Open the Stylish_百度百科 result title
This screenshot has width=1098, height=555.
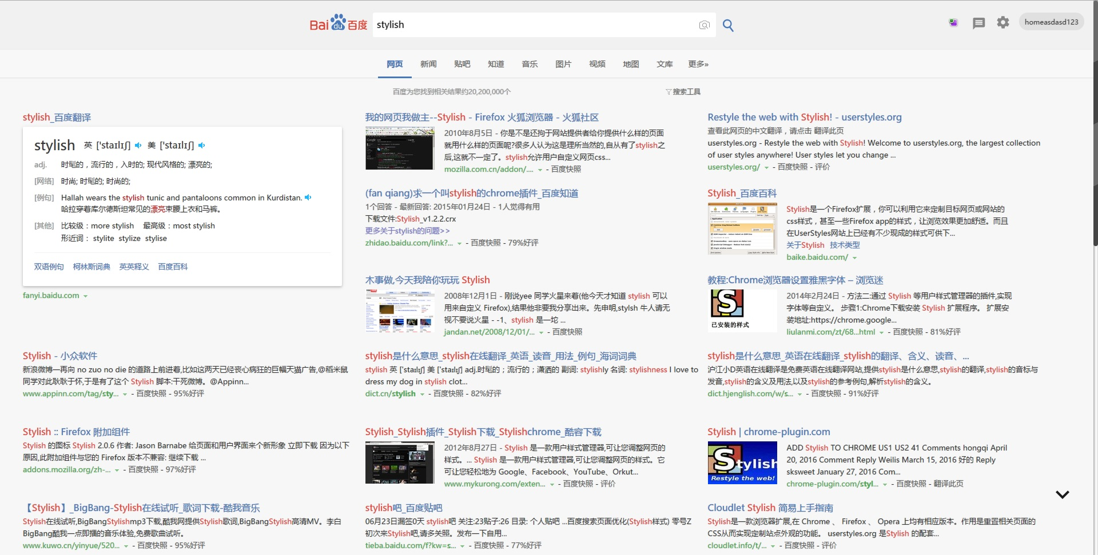(x=742, y=193)
